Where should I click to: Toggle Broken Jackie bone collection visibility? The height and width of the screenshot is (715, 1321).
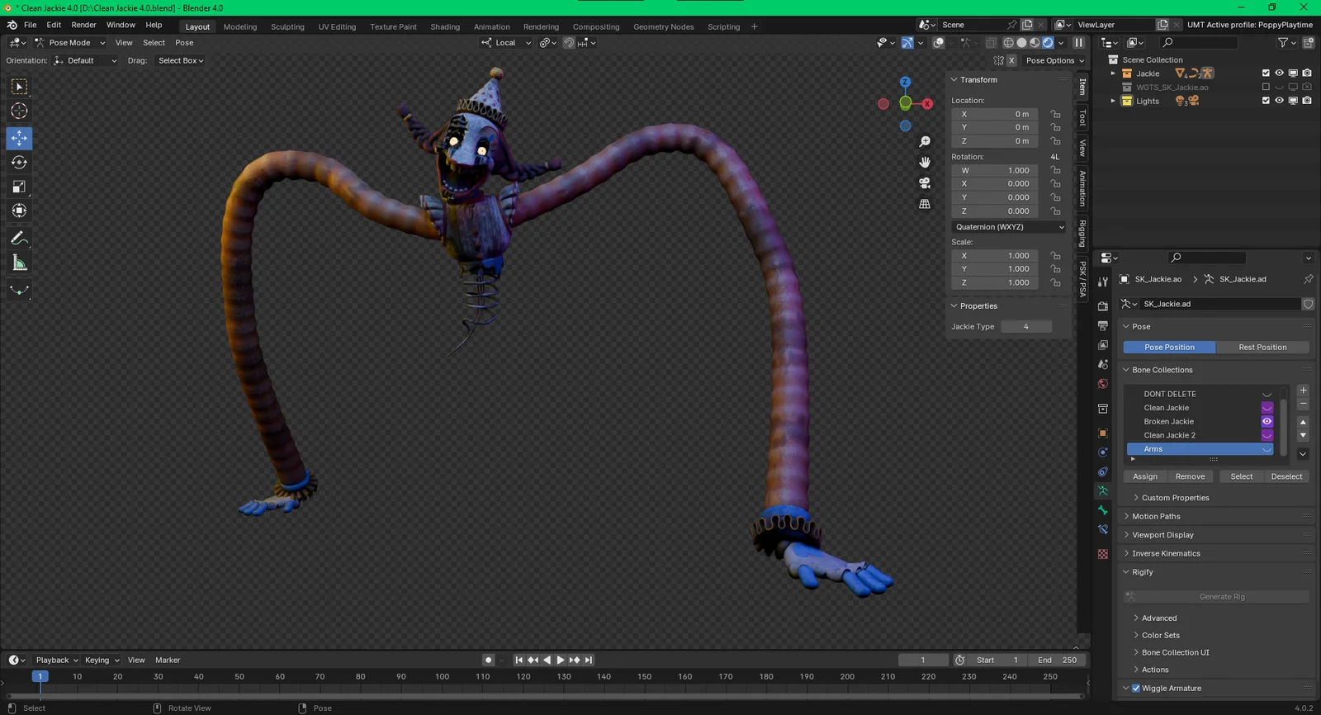(x=1267, y=422)
